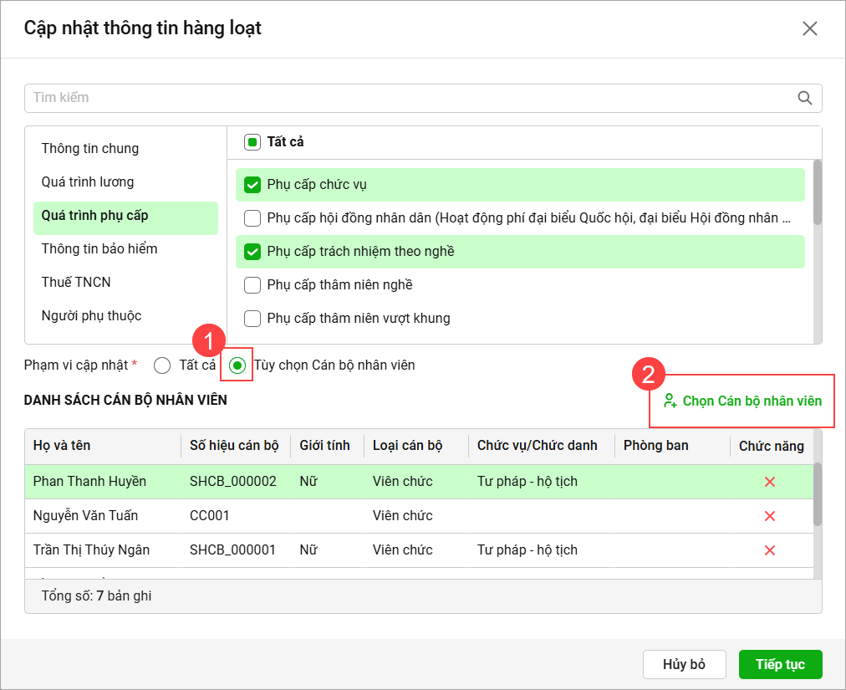Viewport: 846px width, 690px height.
Task: Click the Hủy bỏ button
Action: [684, 664]
